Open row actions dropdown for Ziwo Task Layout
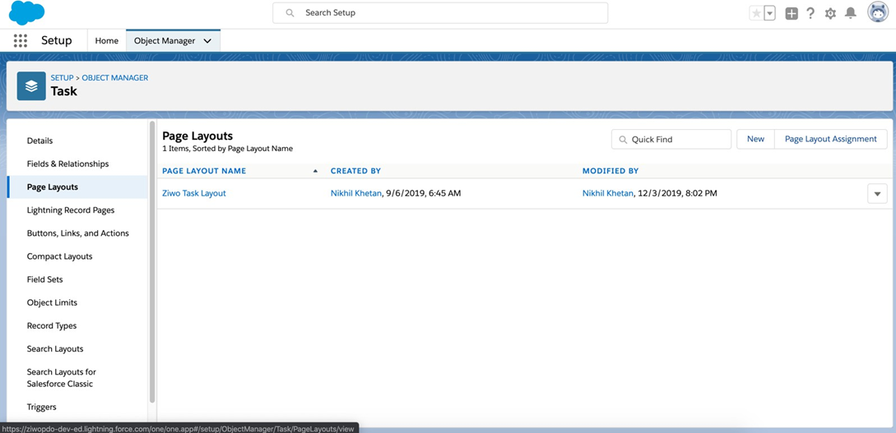The image size is (896, 433). 877,194
